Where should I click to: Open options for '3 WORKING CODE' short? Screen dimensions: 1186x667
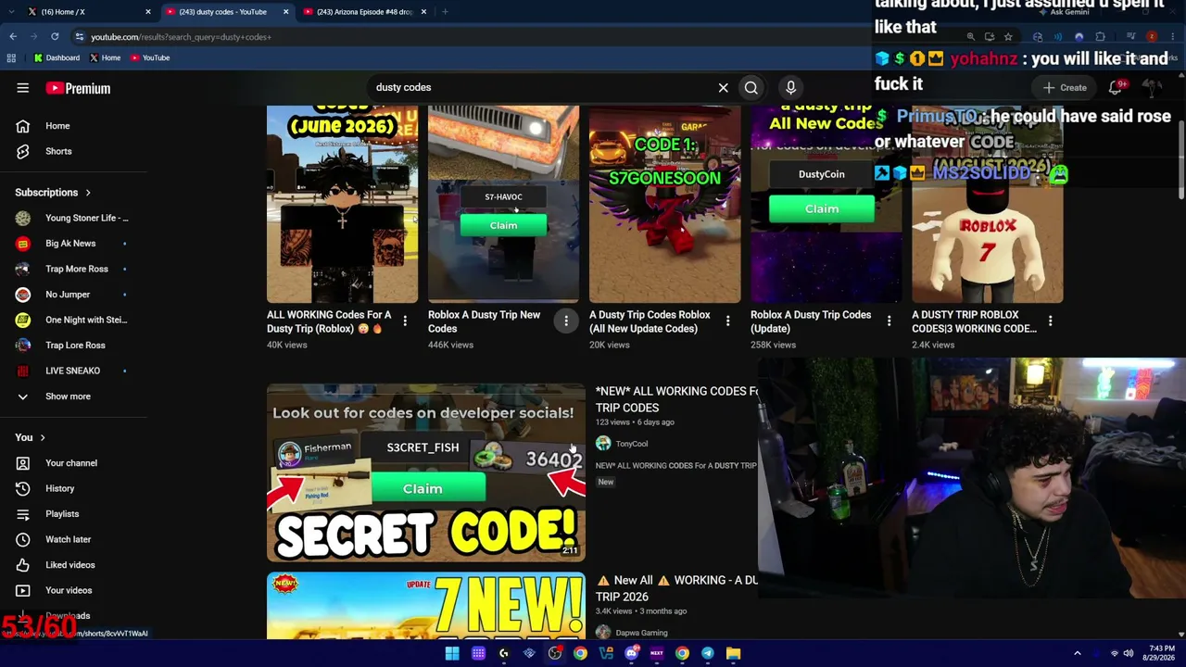click(1050, 321)
